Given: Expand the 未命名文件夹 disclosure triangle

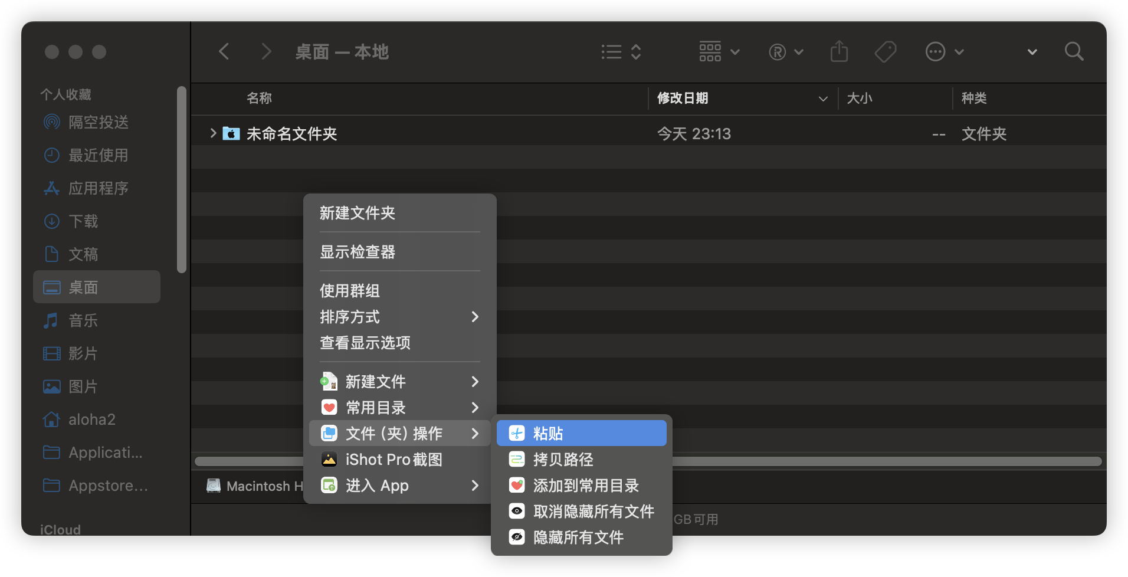Looking at the screenshot, I should click(x=213, y=134).
